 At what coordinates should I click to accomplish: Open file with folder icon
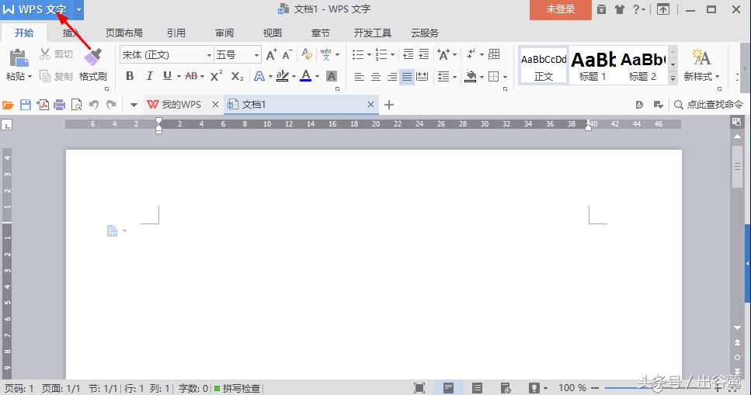click(x=8, y=105)
